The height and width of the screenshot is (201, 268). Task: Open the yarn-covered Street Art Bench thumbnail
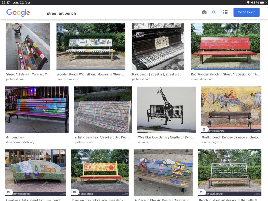[x=28, y=47]
